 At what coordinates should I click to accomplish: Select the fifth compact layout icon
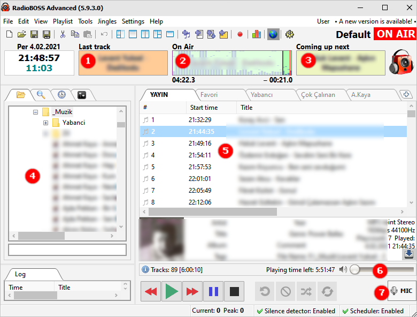170,34
